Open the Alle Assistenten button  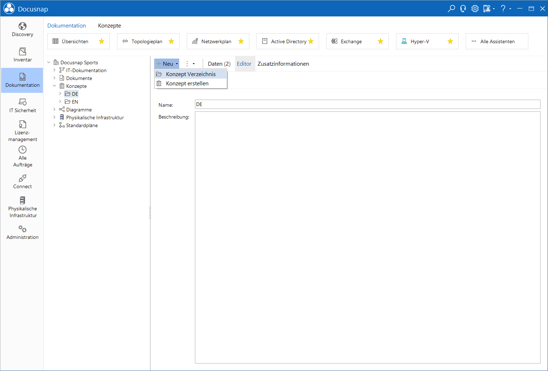(497, 41)
